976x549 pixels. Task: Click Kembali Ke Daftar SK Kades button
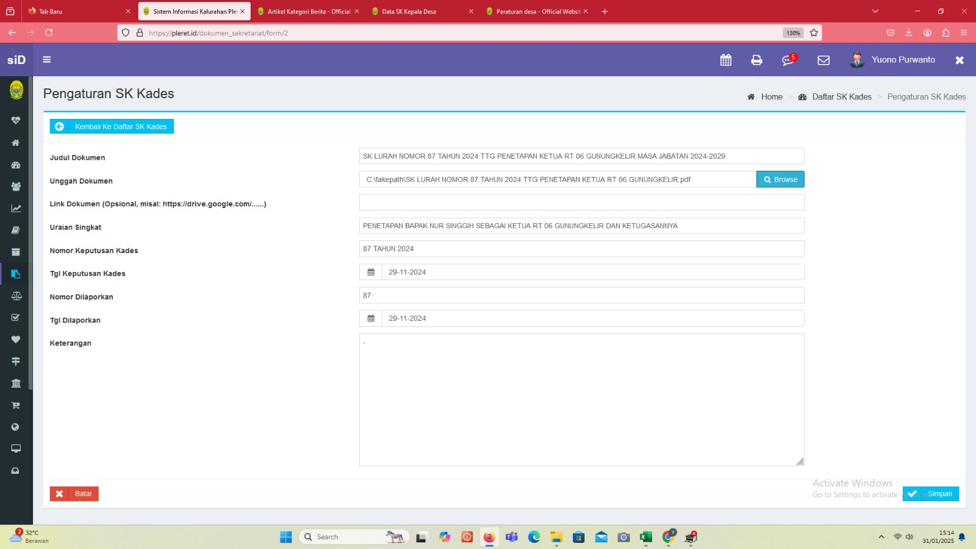click(x=112, y=126)
